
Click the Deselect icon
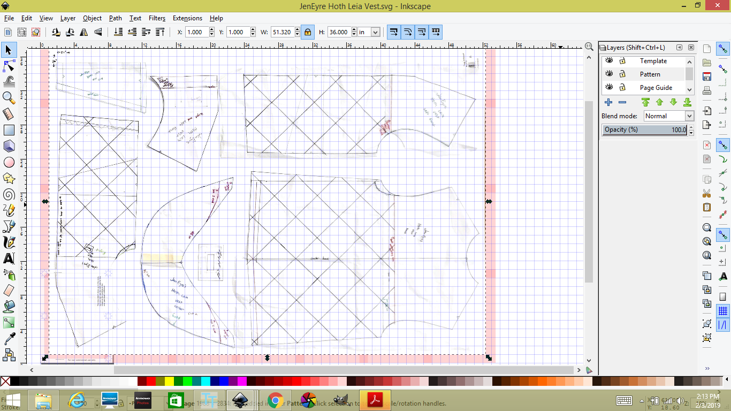coord(36,32)
